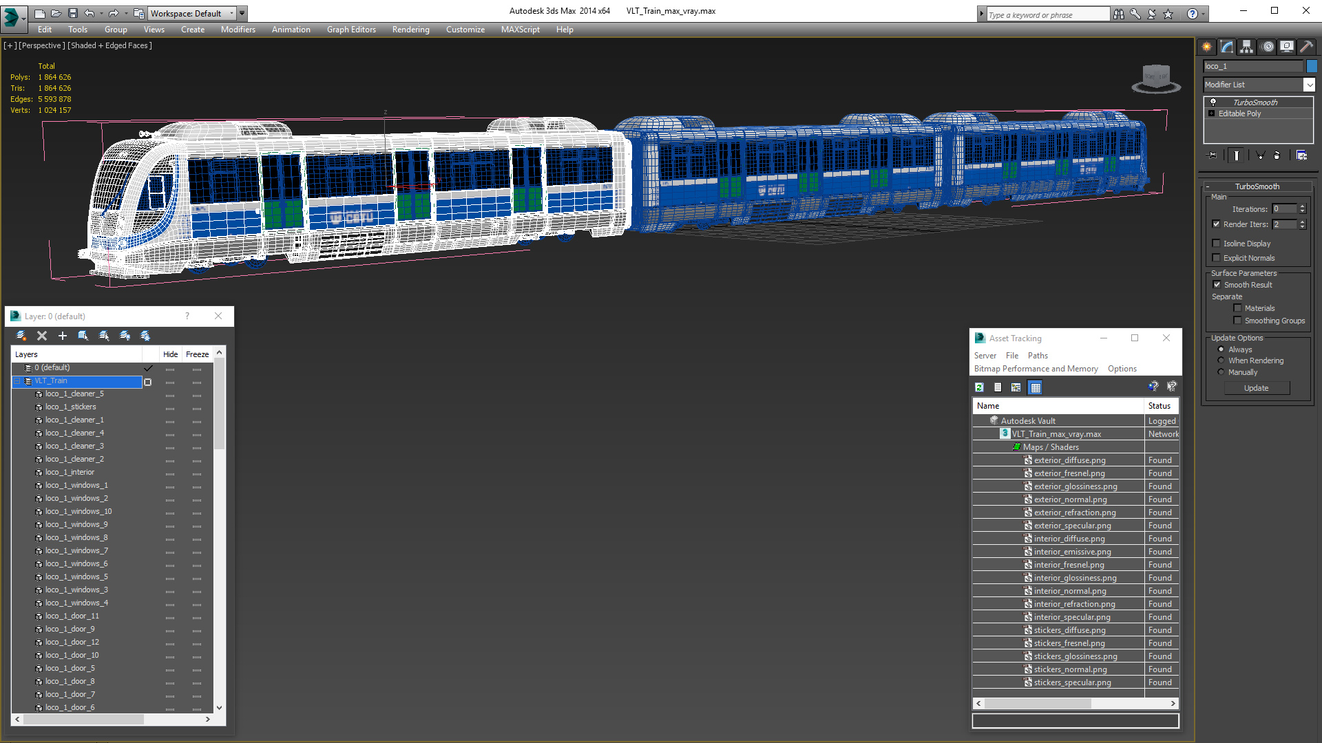This screenshot has height=743, width=1322.
Task: Enable the Isoline Display checkbox
Action: tap(1217, 244)
